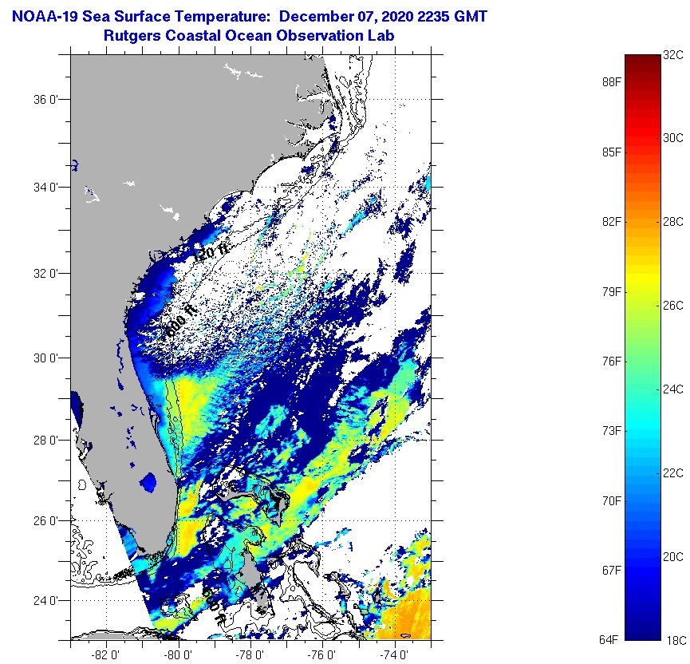
Task: Click the 32C label on the color scale
Action: (673, 55)
